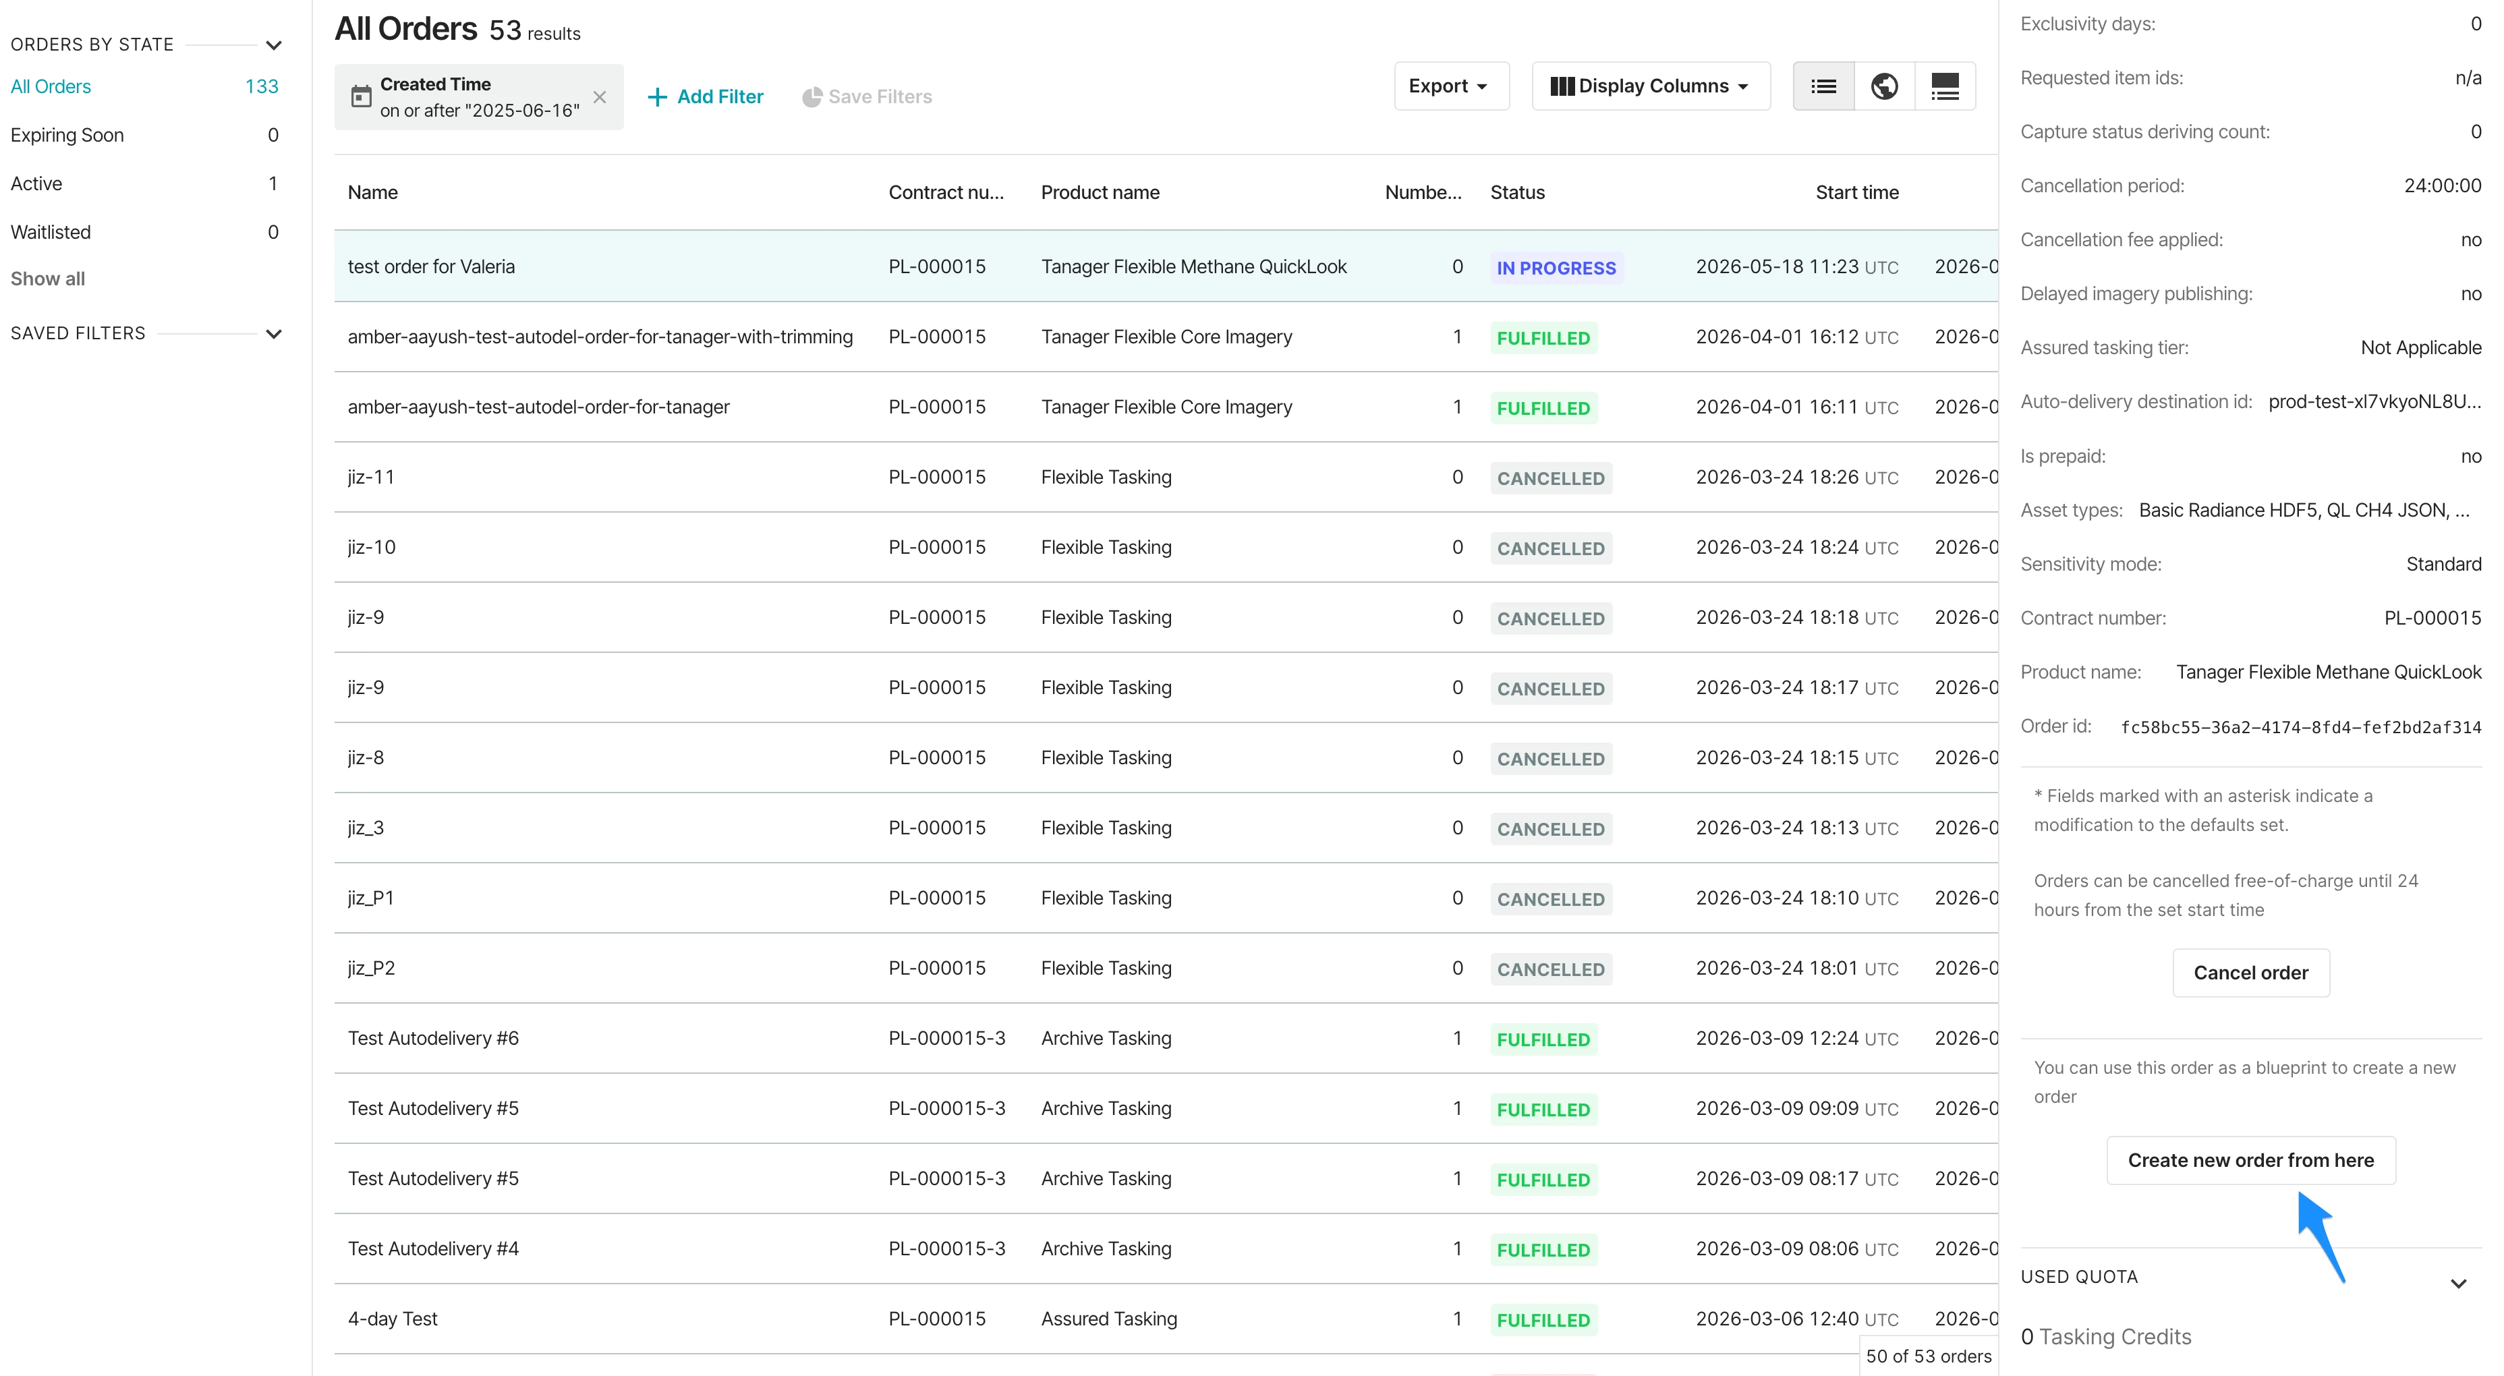Click the order id fc58bc55 value

pyautogui.click(x=2300, y=727)
